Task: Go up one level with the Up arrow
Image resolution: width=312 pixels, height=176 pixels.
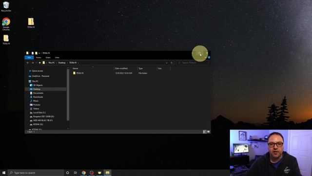Action: pyautogui.click(x=40, y=63)
